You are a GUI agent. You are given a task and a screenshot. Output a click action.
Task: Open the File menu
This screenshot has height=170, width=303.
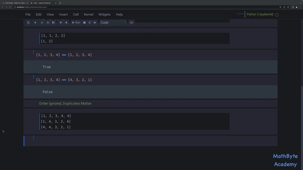pyautogui.click(x=28, y=15)
